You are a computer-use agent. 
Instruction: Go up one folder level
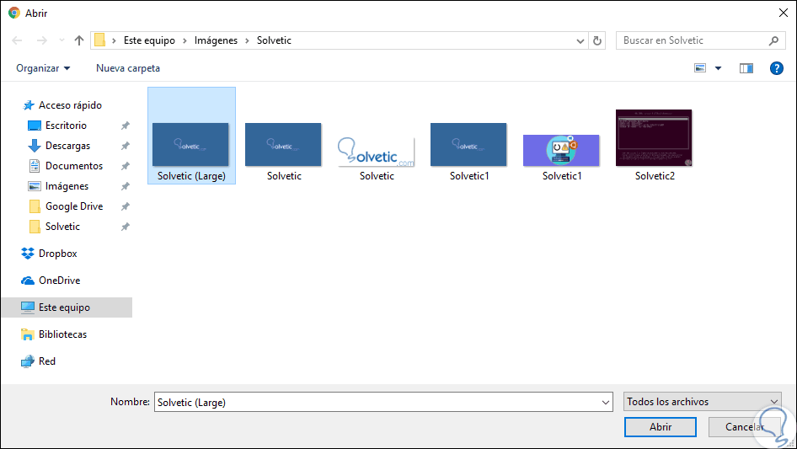click(79, 40)
